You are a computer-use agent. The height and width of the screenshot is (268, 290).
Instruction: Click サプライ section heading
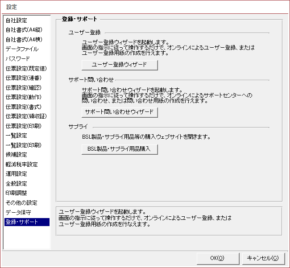78,127
